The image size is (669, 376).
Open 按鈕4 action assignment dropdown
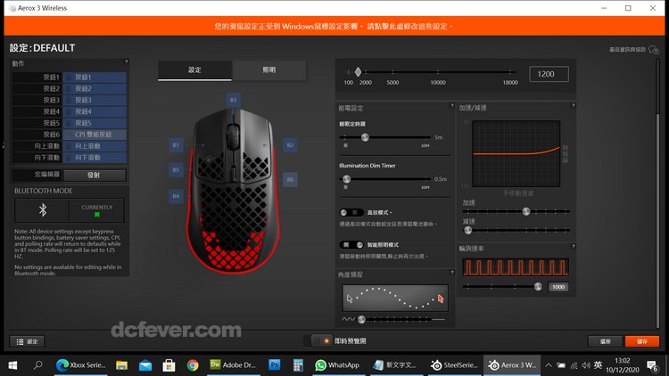tap(95, 111)
